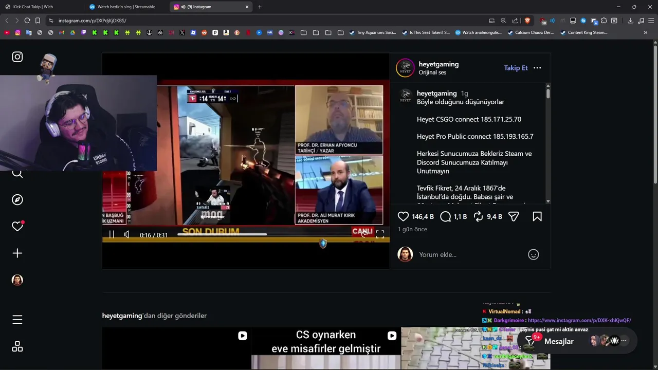Open Instagram bookmark in bookmarks bar

point(17,32)
